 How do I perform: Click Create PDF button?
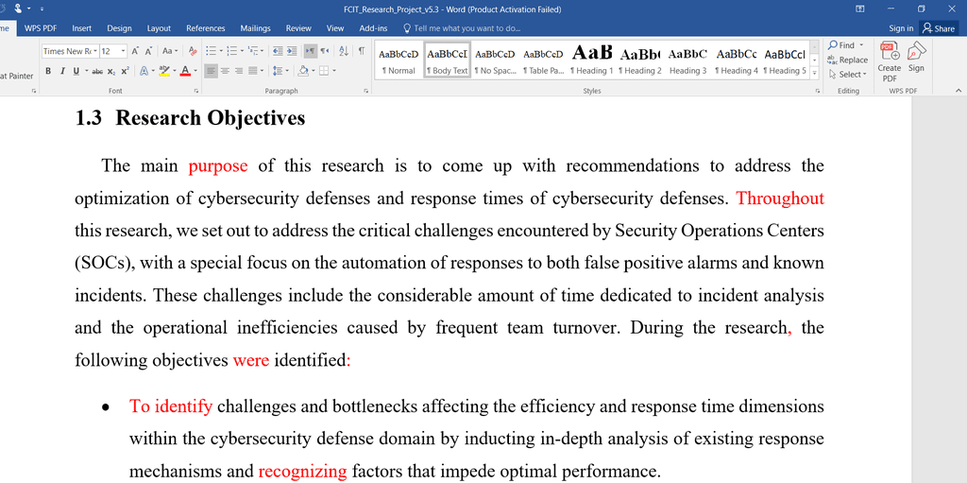click(x=890, y=61)
